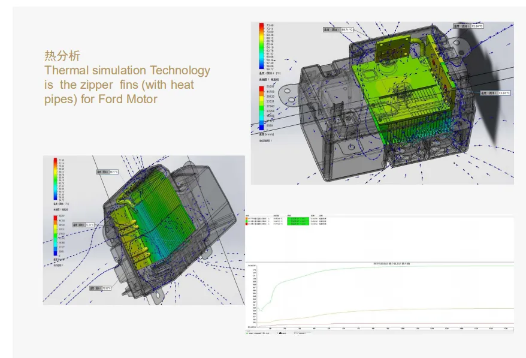This screenshot has height=358, width=526.
Task: Click the red icon in third goal row
Action: [x=247, y=225]
